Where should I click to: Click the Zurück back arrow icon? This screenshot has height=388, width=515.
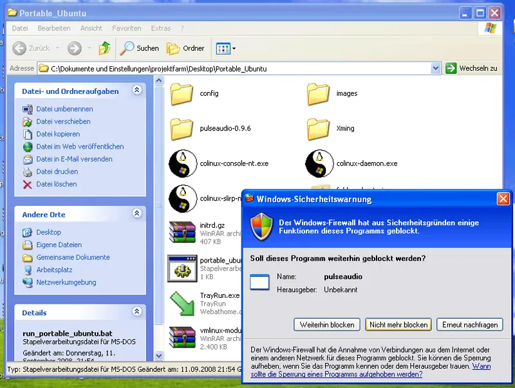[x=19, y=48]
